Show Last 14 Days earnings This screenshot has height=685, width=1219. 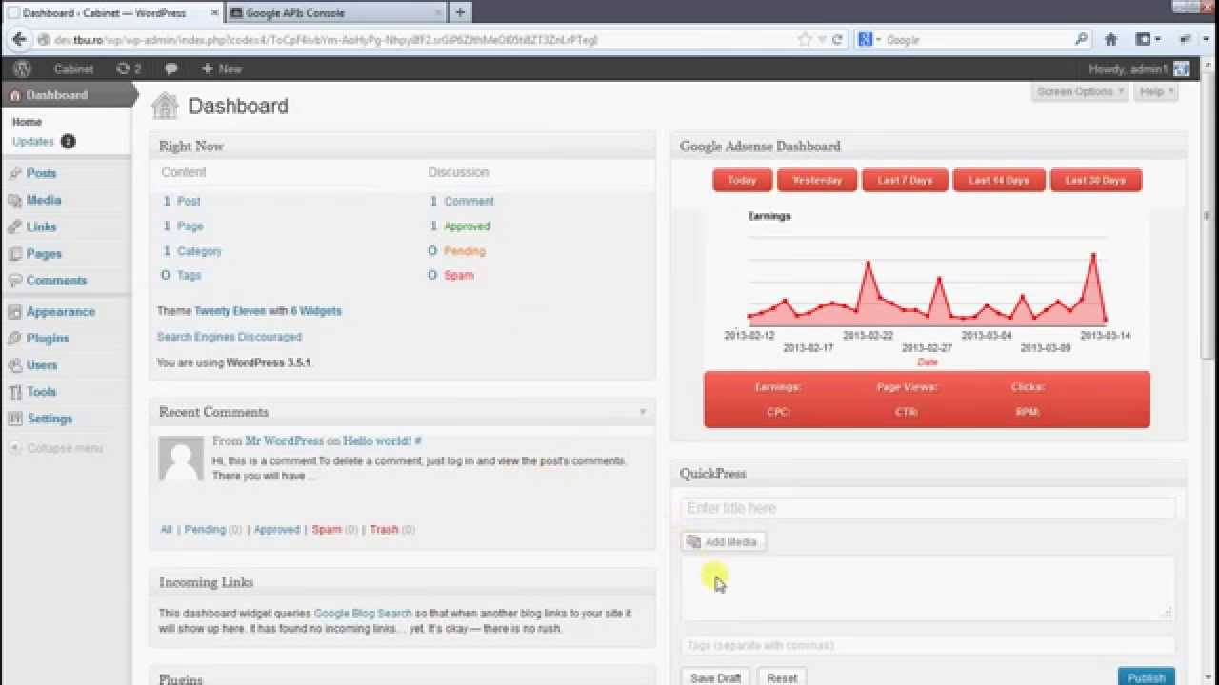999,180
